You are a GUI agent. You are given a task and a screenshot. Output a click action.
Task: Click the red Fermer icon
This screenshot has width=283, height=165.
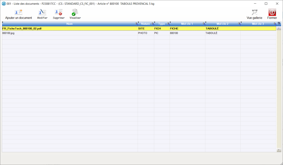click(272, 12)
